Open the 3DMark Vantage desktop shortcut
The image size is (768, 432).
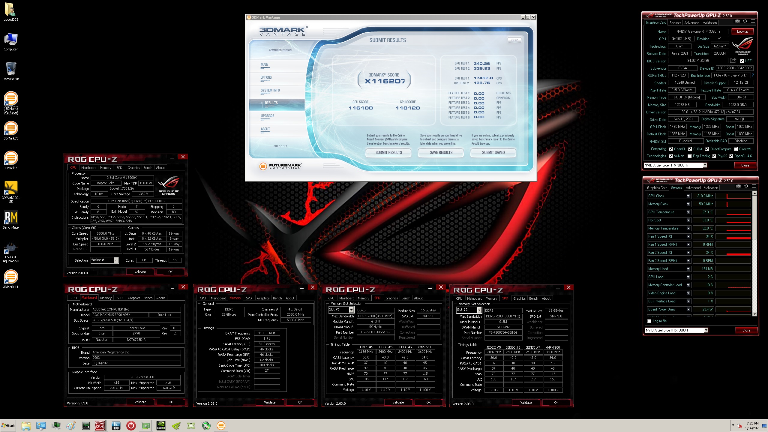tap(11, 103)
